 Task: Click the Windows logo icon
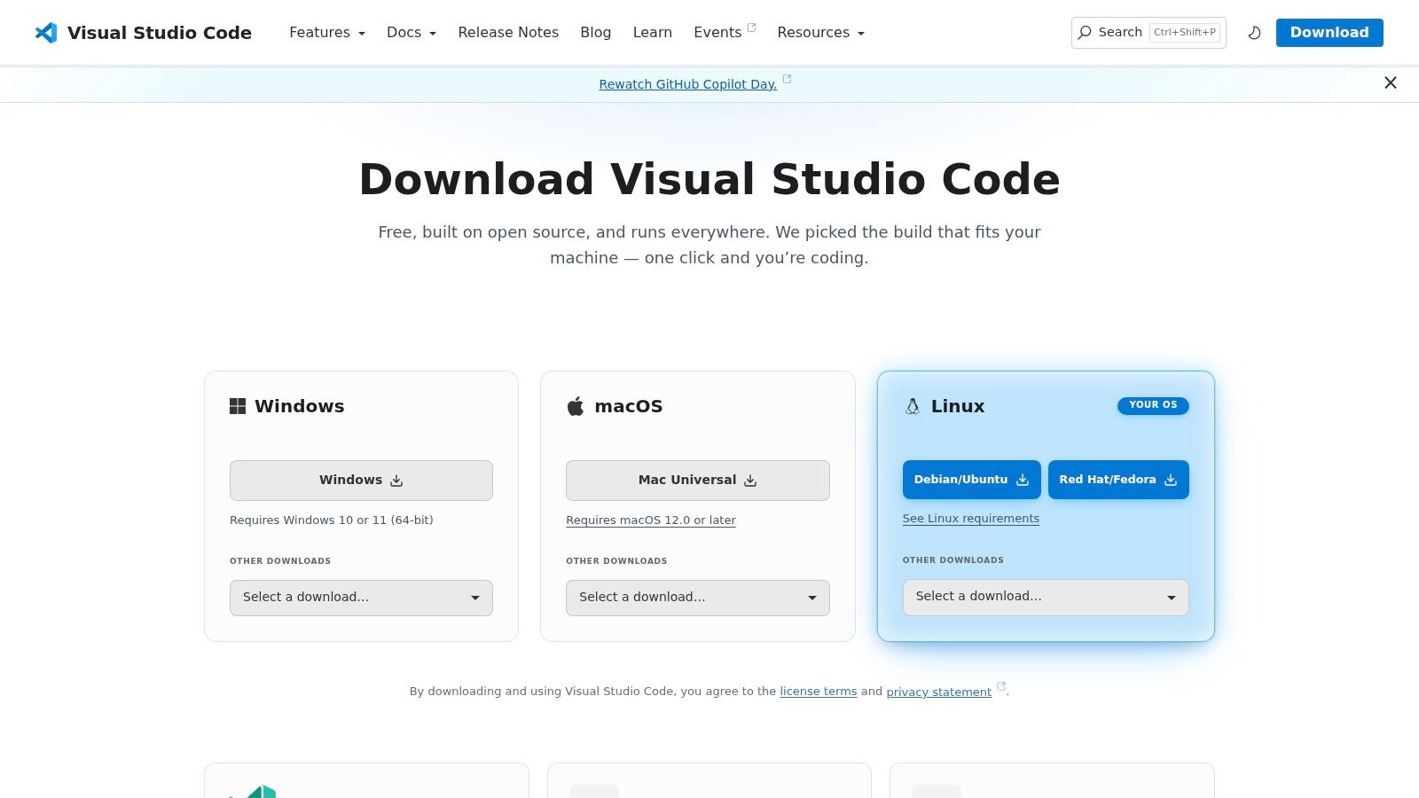point(238,406)
